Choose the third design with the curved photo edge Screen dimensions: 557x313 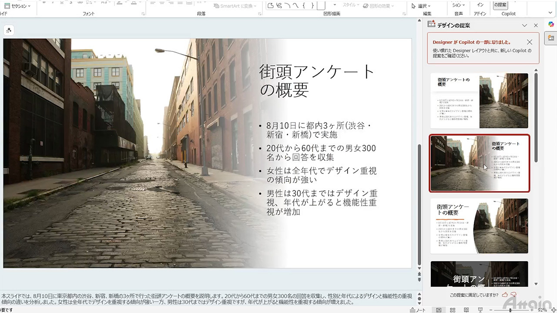(x=479, y=226)
